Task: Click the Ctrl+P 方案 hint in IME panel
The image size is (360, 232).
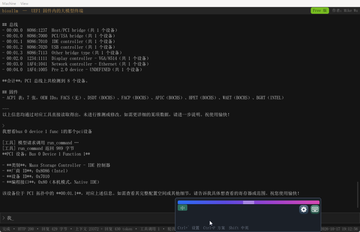Action: point(214,228)
